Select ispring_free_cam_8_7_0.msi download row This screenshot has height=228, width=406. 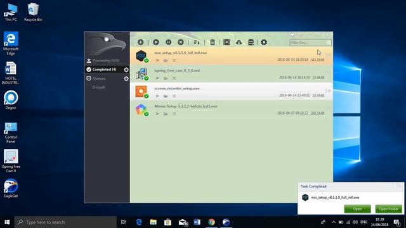click(231, 73)
